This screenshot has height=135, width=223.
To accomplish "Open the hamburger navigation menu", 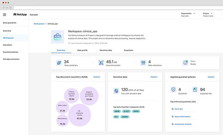I will 5,14.
